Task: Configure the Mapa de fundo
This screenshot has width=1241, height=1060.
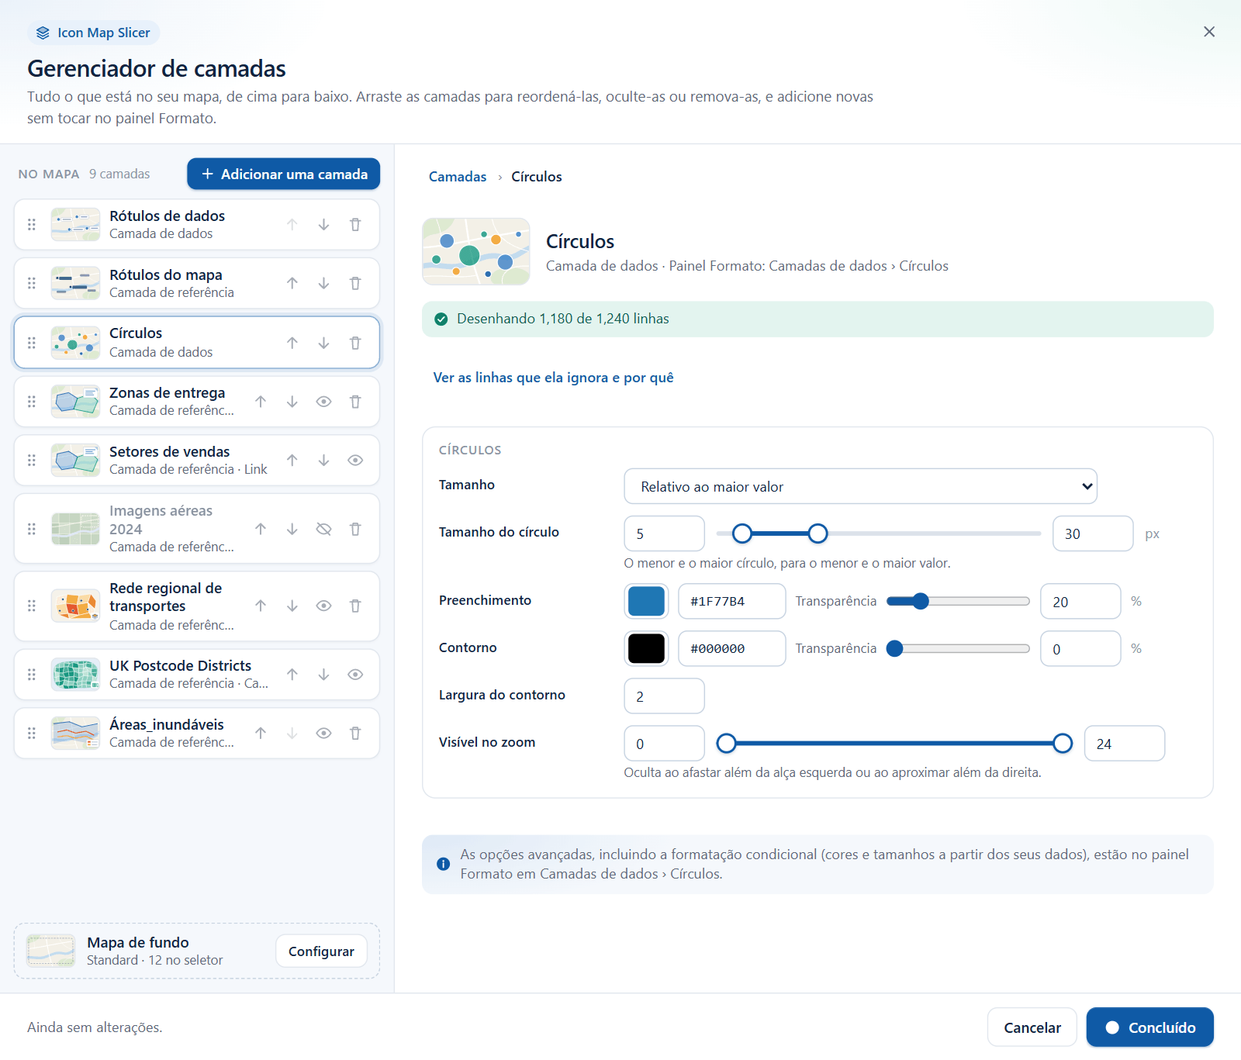Action: click(x=321, y=951)
